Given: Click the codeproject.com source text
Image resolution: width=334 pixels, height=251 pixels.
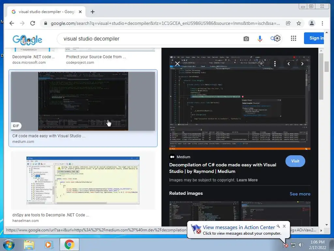Looking at the screenshot, I should (80, 62).
